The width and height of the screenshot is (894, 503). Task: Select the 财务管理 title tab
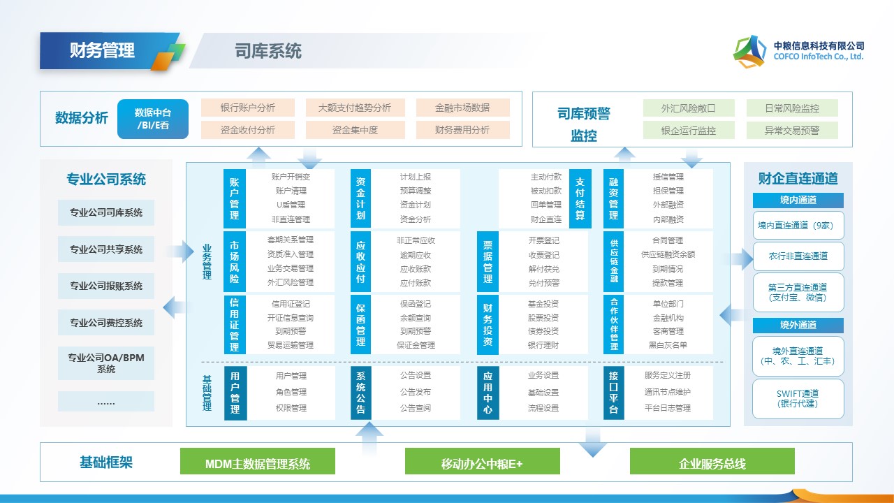click(x=102, y=50)
